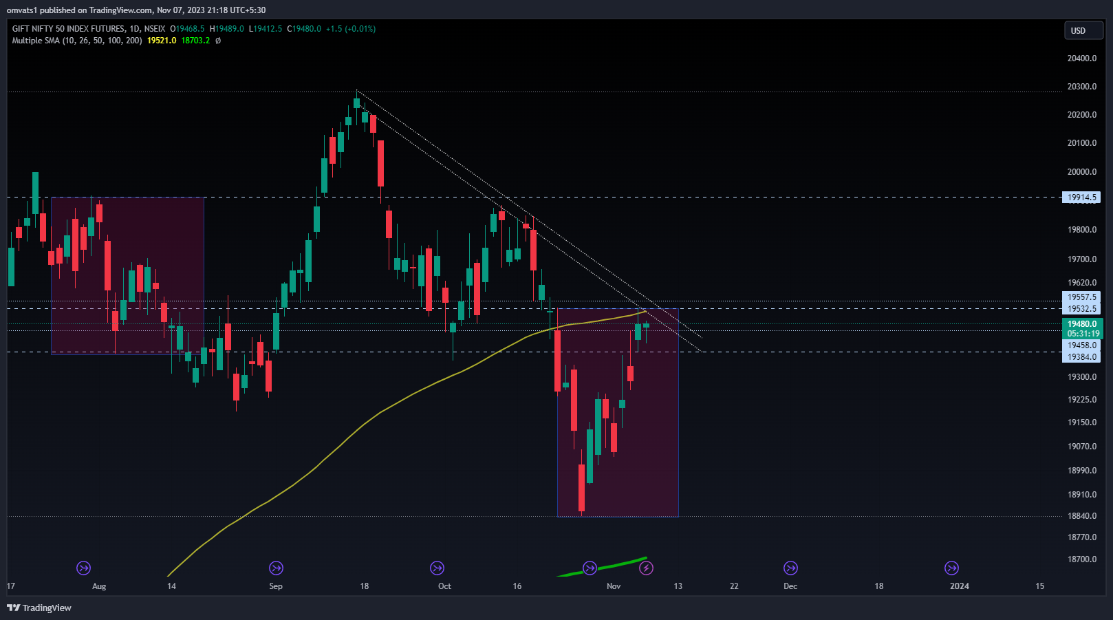Click 20000.0 on the price axis
The width and height of the screenshot is (1113, 620).
point(1082,172)
